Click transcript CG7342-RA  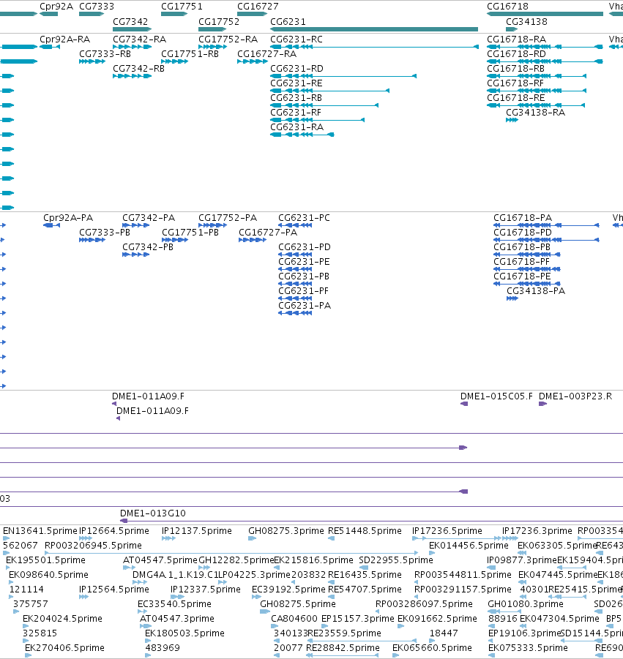click(x=140, y=39)
